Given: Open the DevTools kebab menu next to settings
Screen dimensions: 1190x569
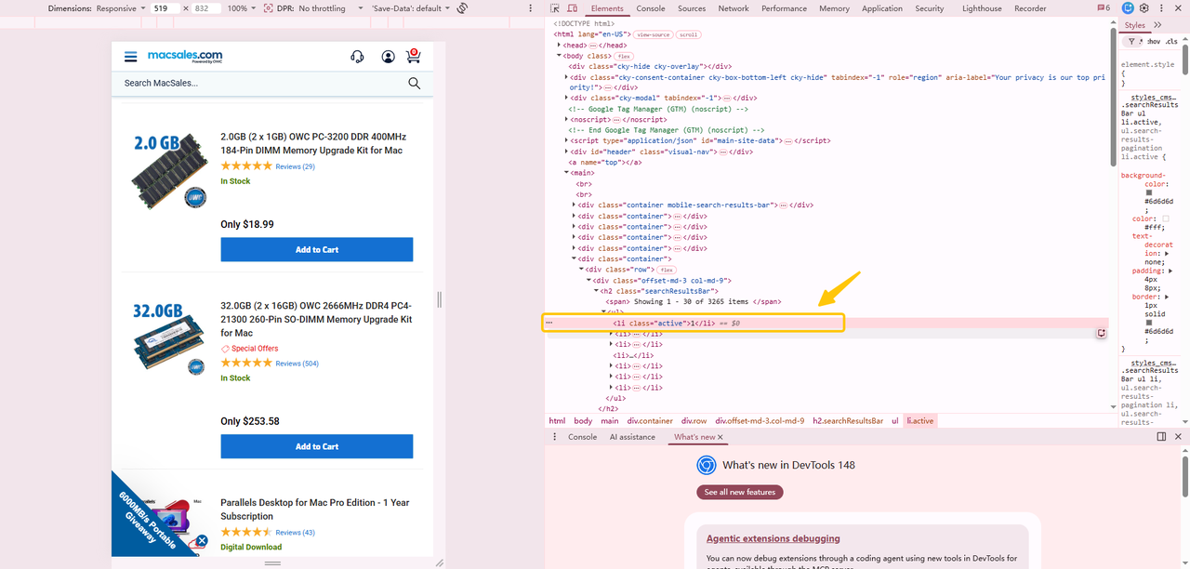Looking at the screenshot, I should [1161, 8].
